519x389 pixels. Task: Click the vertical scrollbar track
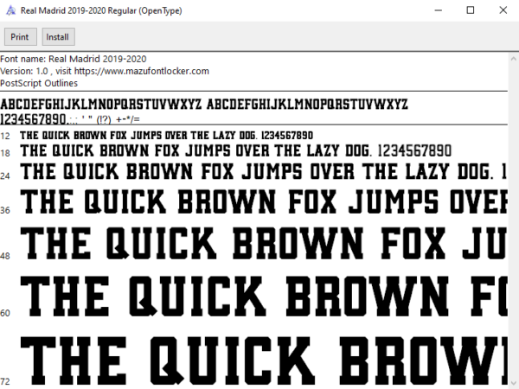coord(513,221)
